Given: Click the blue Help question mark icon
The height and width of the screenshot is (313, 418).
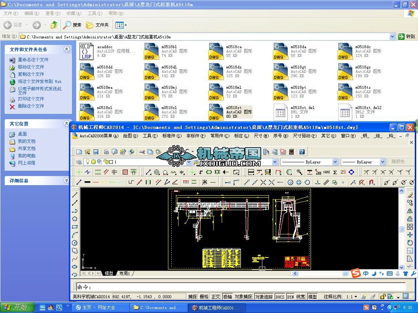Looking at the screenshot, I should tap(302, 152).
